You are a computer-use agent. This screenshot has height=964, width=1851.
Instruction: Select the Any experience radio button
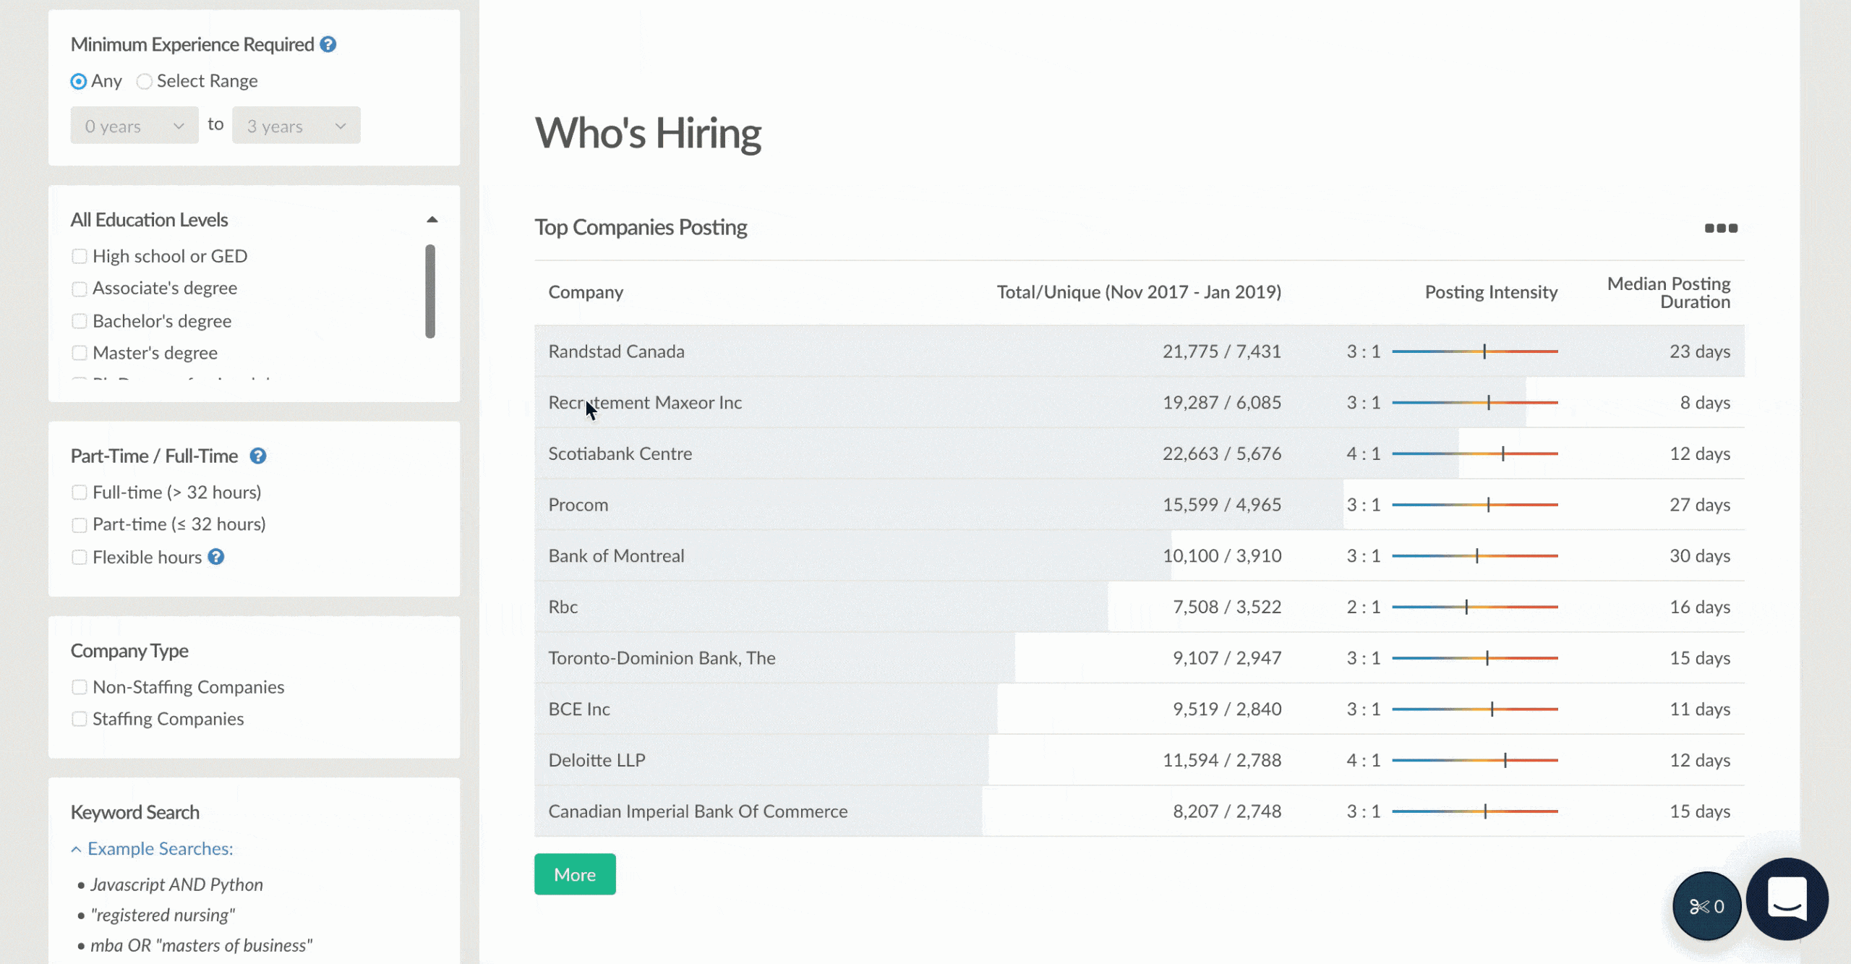point(79,82)
